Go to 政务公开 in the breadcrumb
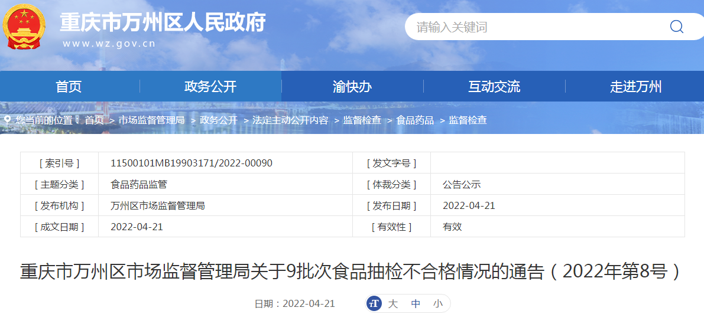 pyautogui.click(x=219, y=120)
